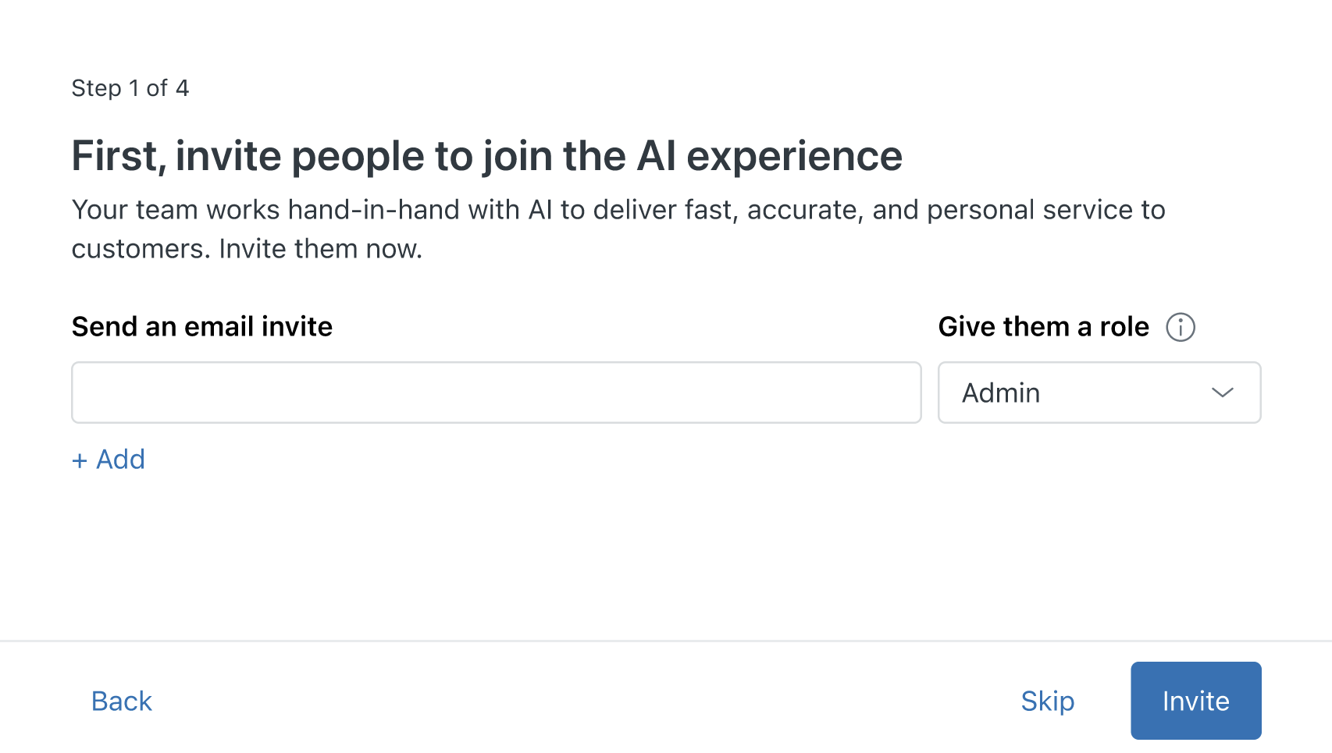
Task: Click the Step 1 of 4 indicator
Action: pyautogui.click(x=130, y=88)
